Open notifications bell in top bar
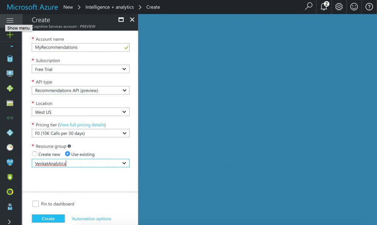 point(324,7)
